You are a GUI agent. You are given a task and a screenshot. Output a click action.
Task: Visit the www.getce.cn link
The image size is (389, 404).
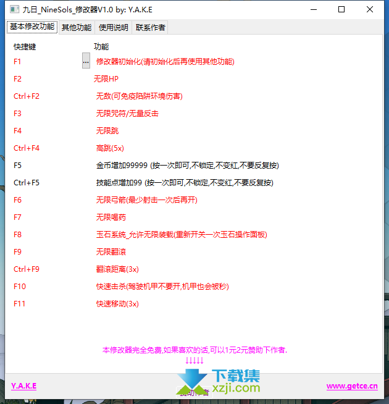[x=352, y=386]
